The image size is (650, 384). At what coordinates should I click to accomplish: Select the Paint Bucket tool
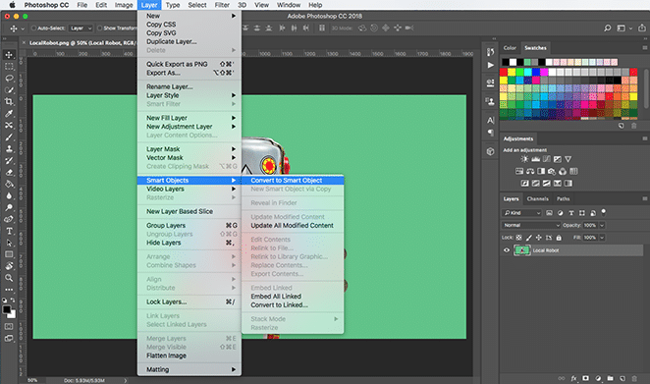point(9,184)
